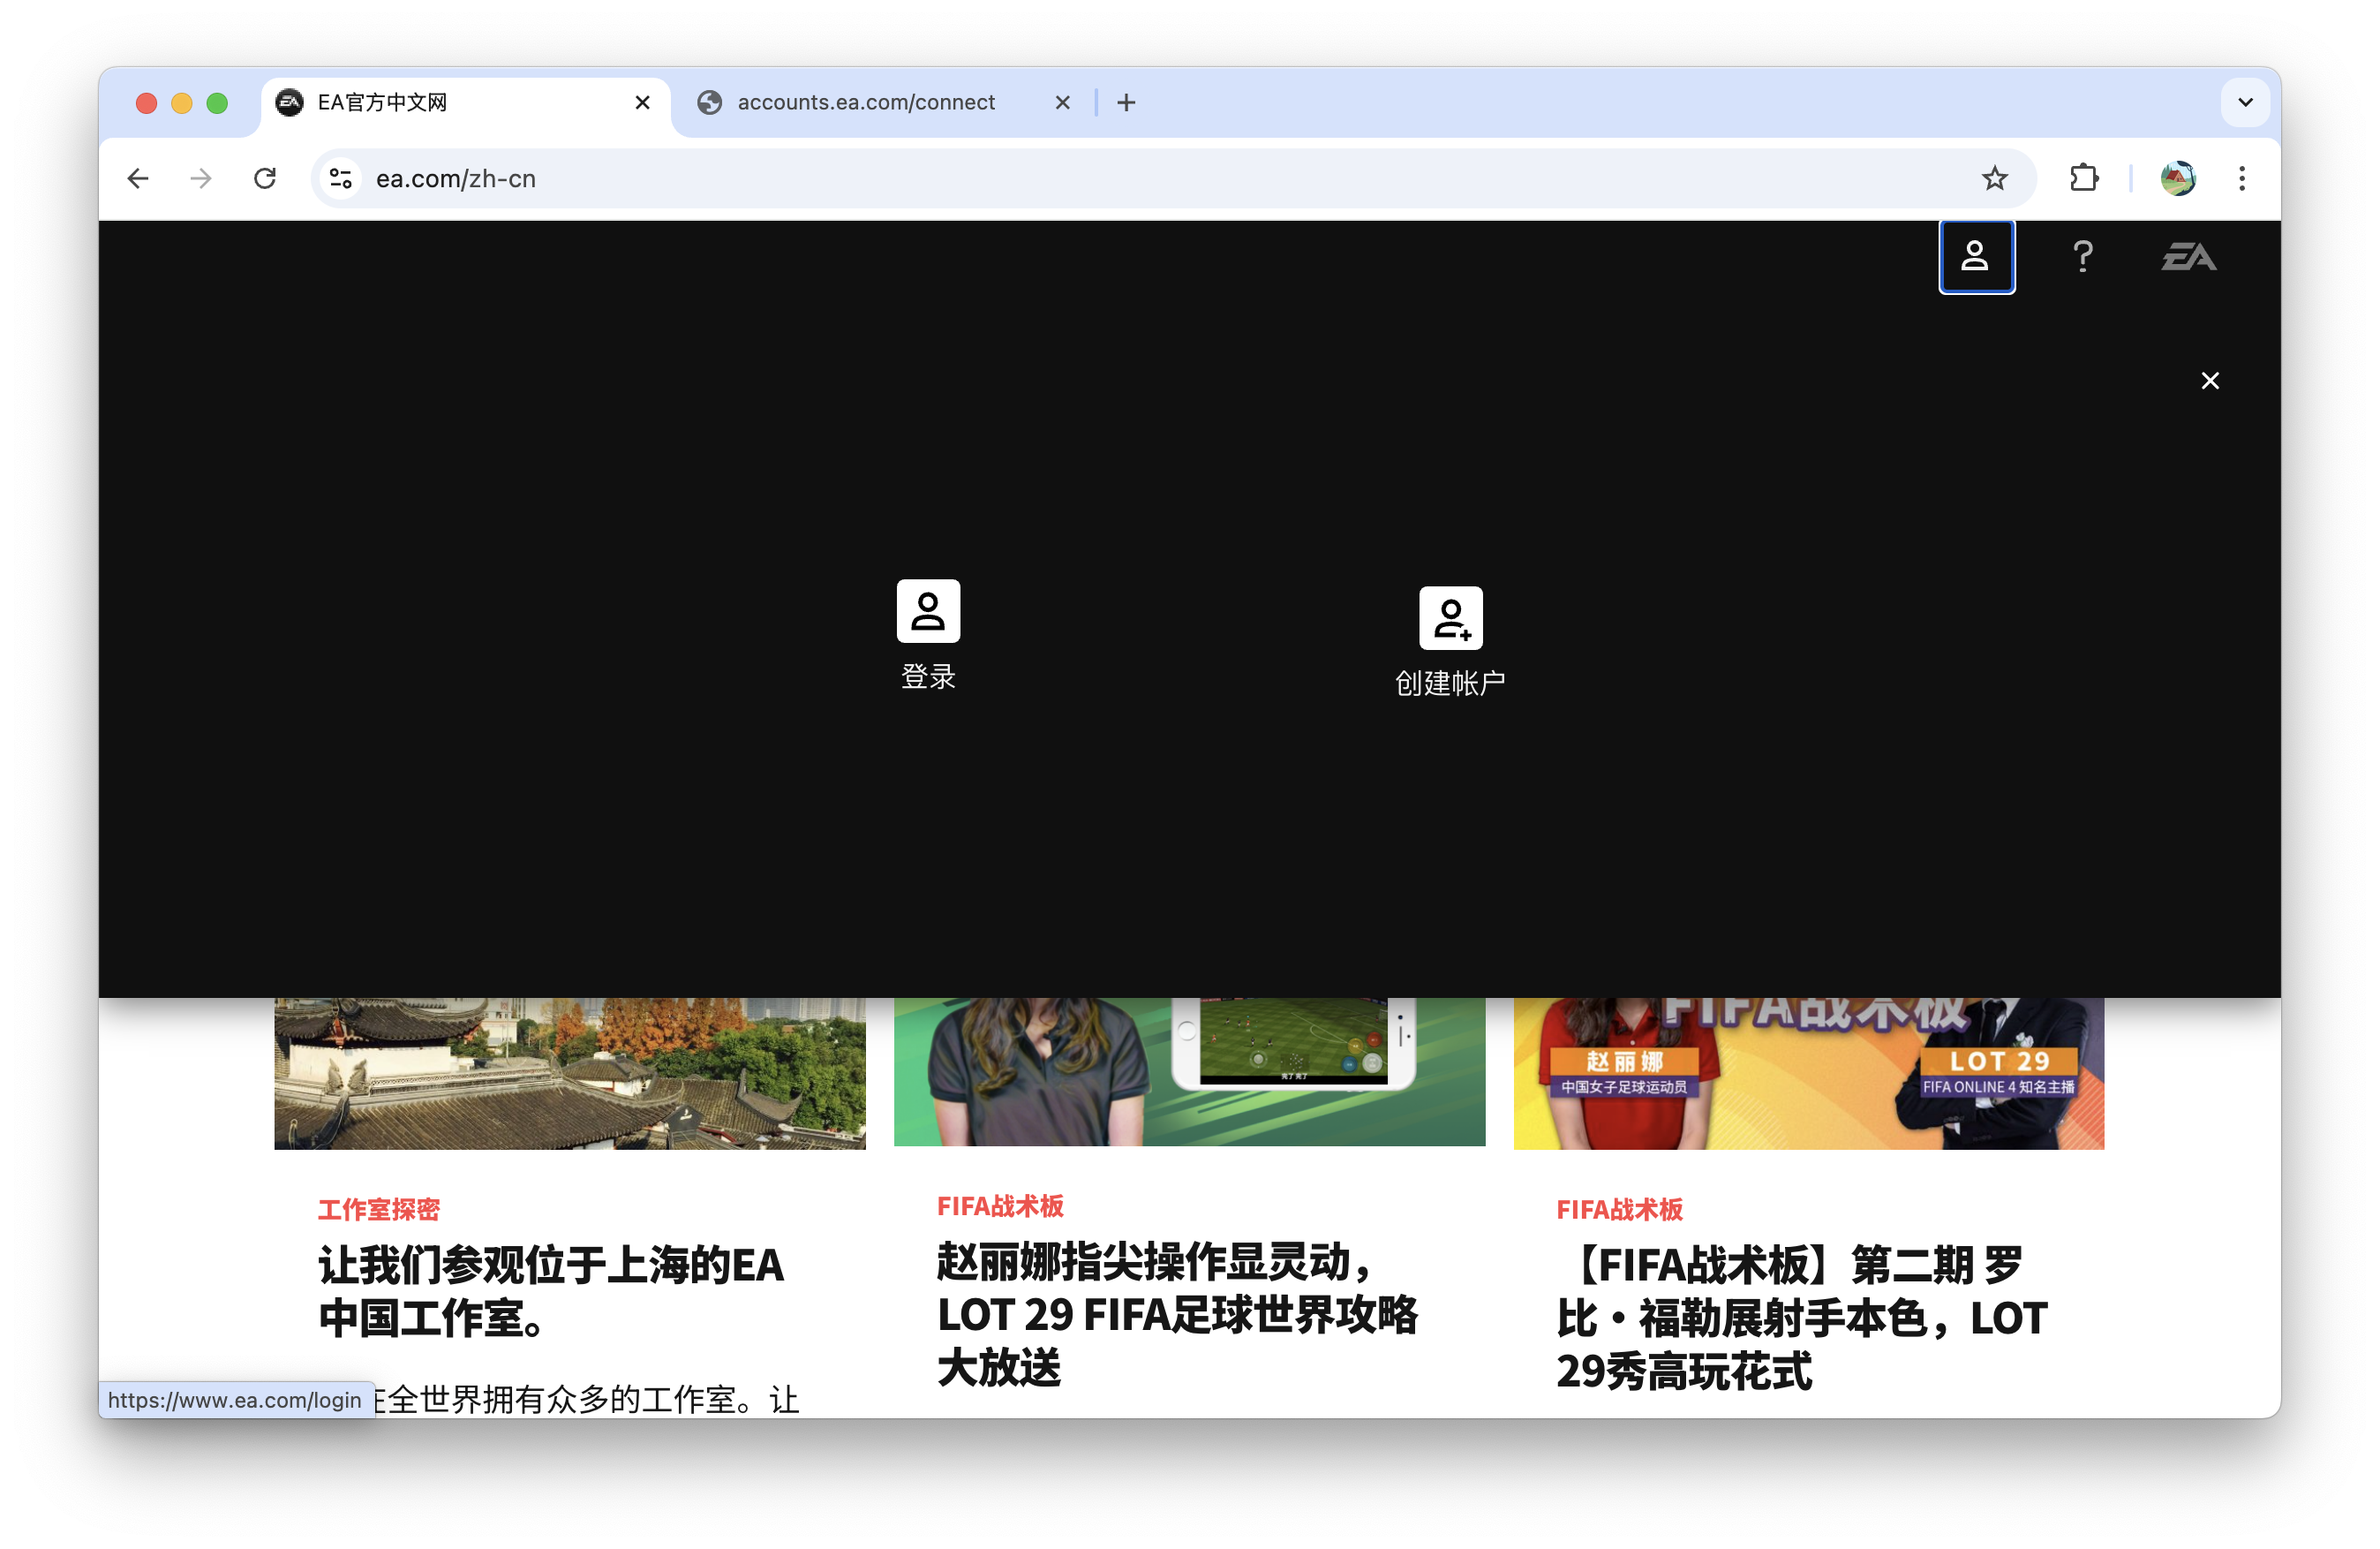
Task: Switch to the accounts.ea.com/connect tab
Action: pos(885,103)
